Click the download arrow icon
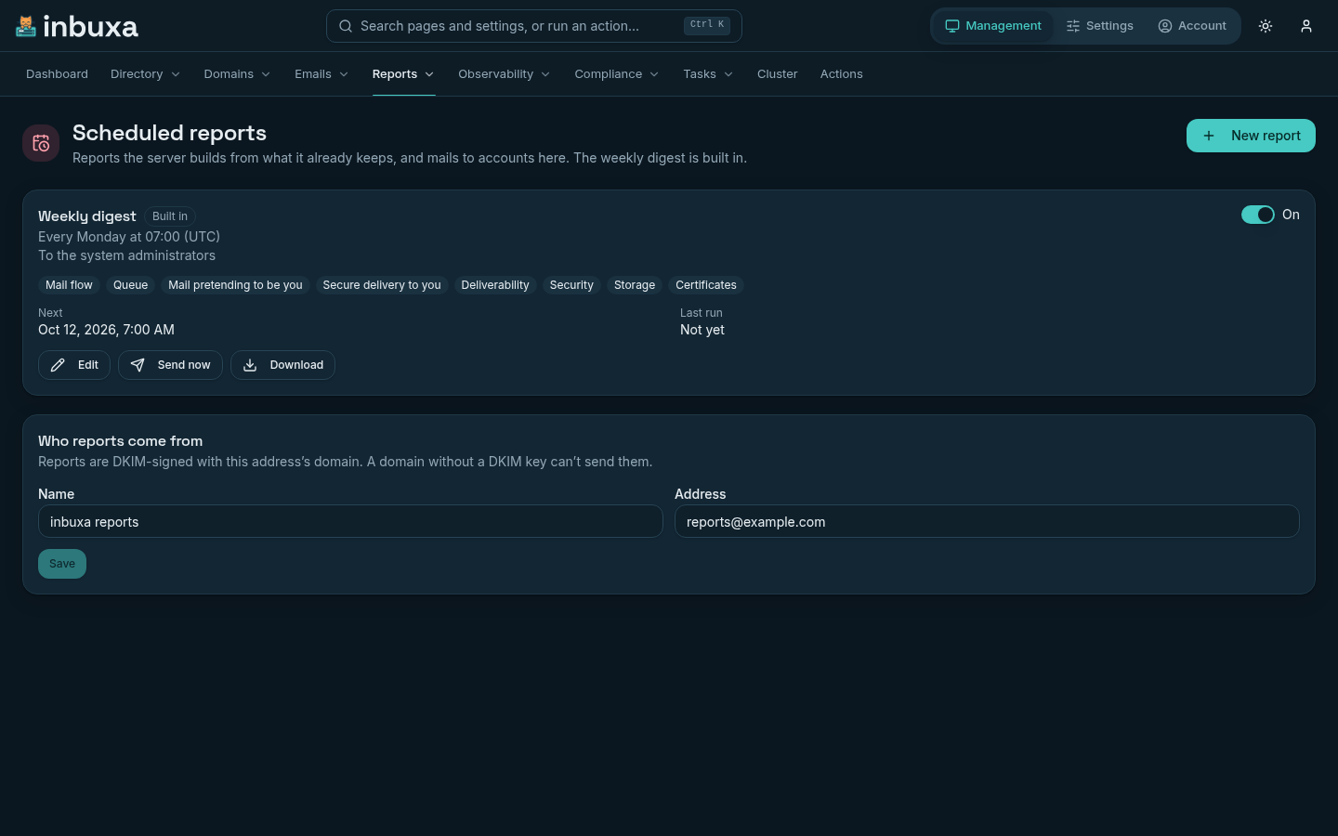 (x=250, y=365)
